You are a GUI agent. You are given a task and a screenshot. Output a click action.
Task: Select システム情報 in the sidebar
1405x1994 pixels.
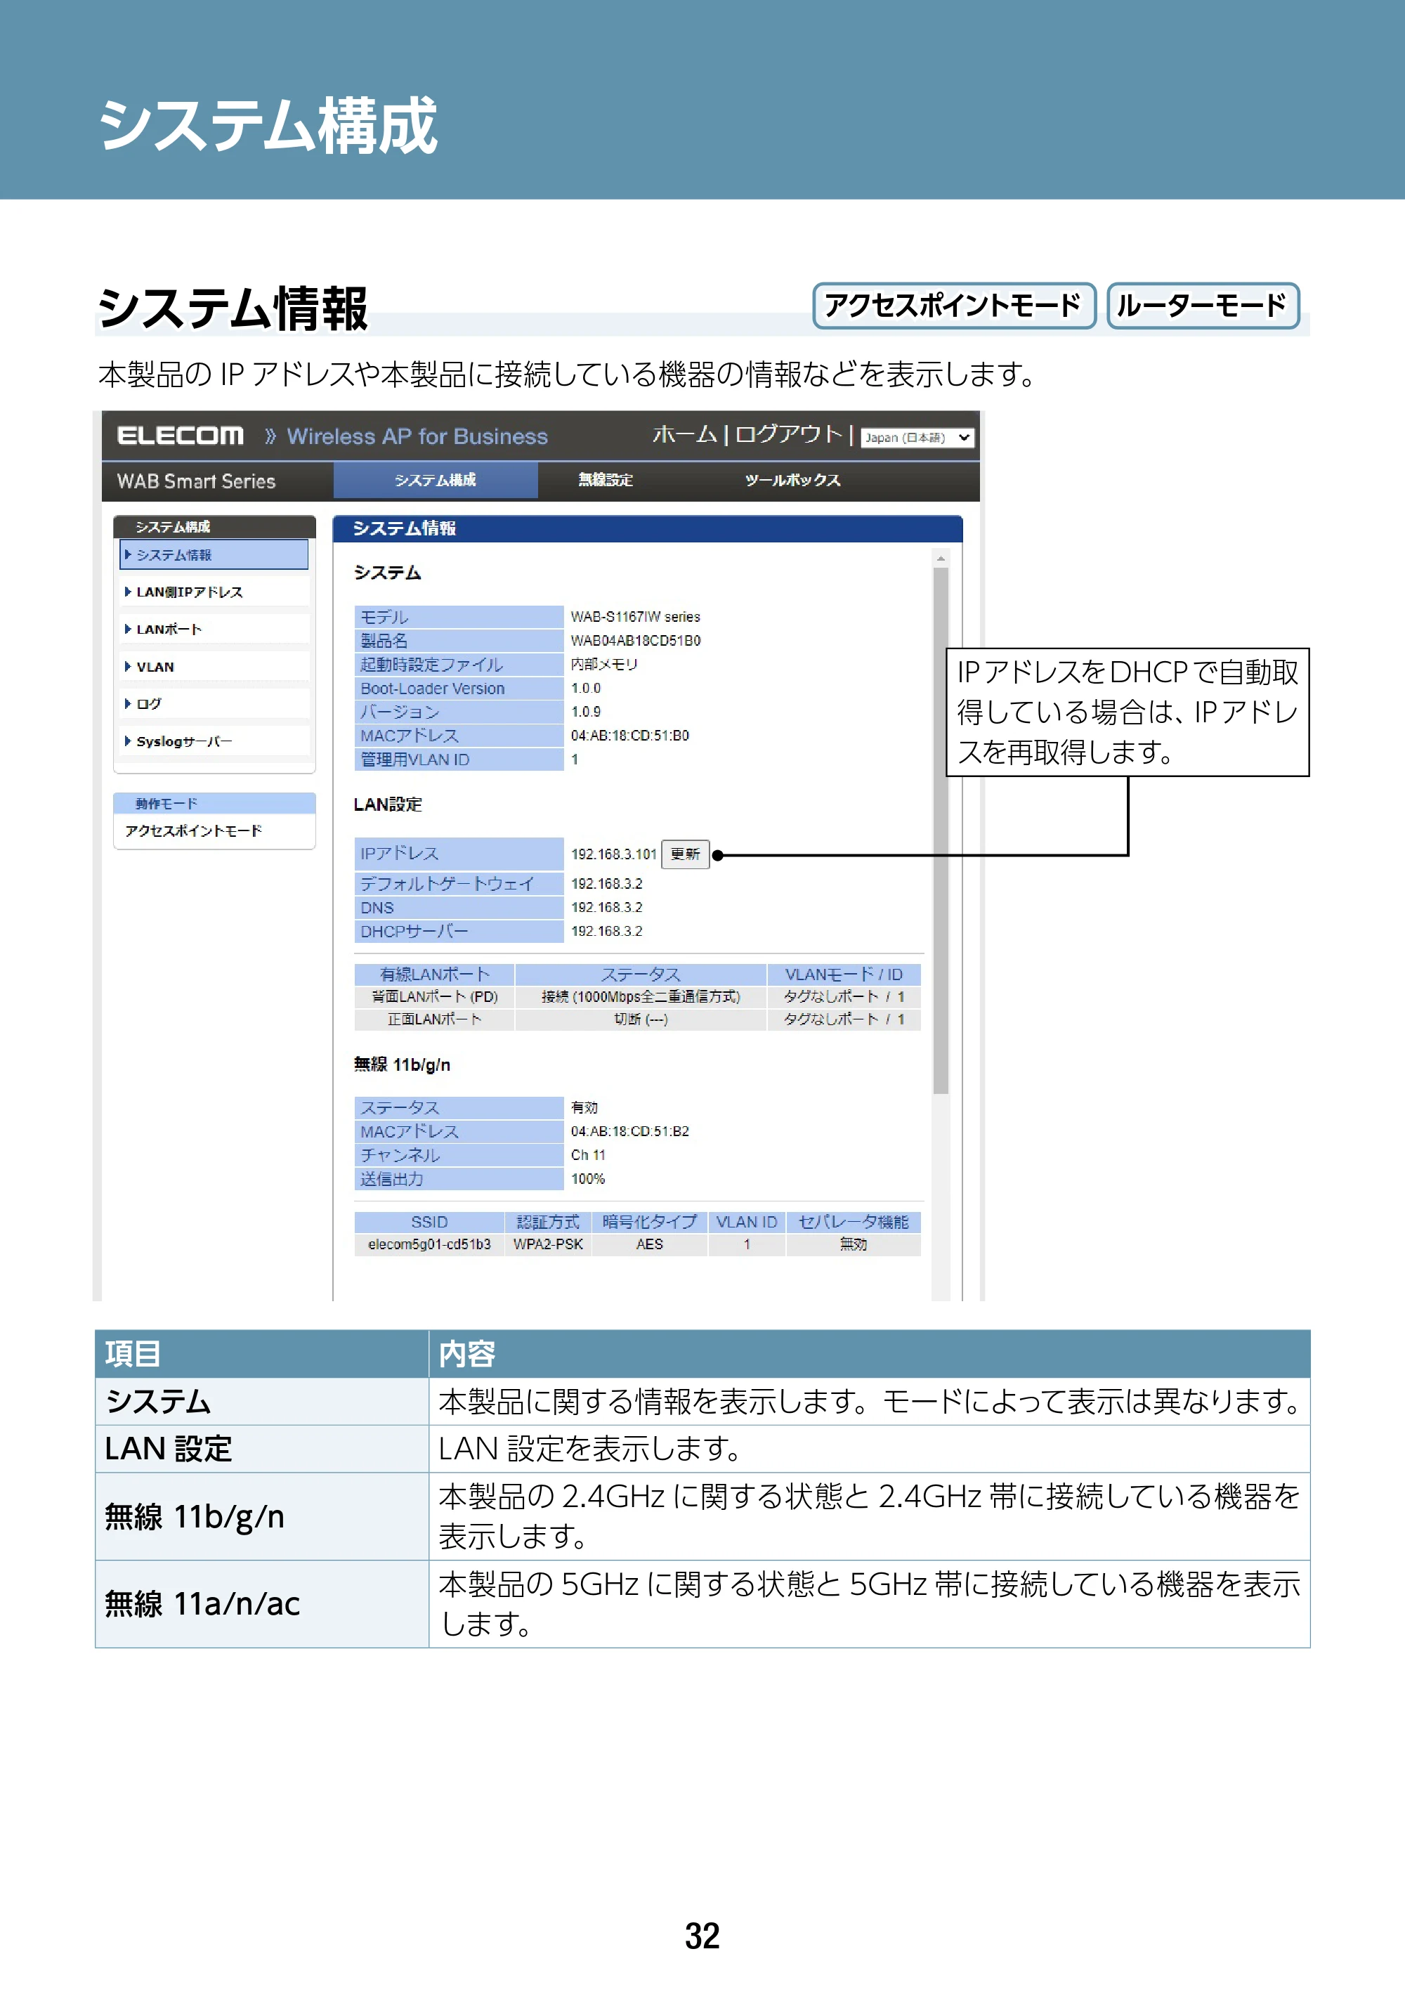coord(214,555)
